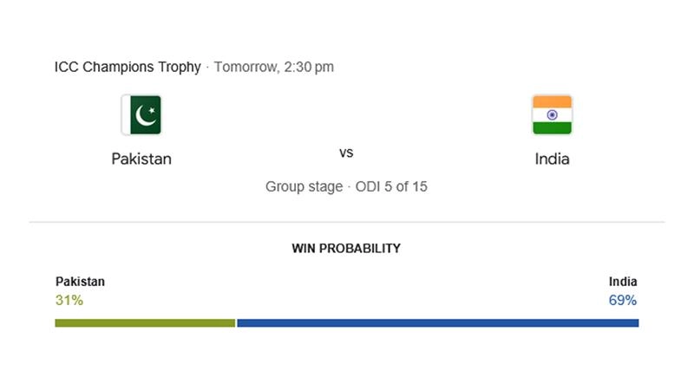Click the Ashoka Chakra wheel on India's flag

click(x=552, y=115)
